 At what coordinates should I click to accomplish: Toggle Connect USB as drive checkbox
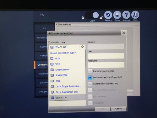[x=90, y=90]
